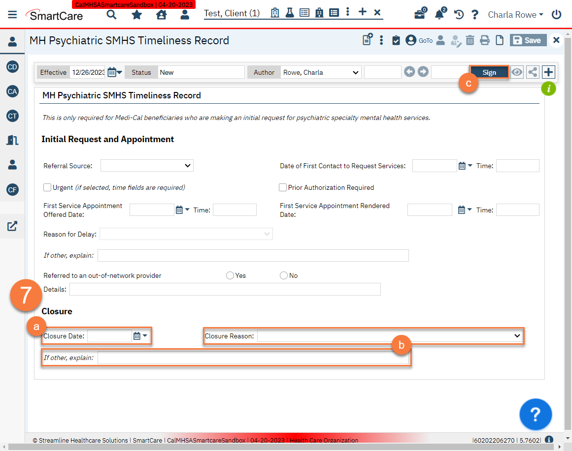Click the Sign button
This screenshot has width=572, height=451.
pos(489,72)
